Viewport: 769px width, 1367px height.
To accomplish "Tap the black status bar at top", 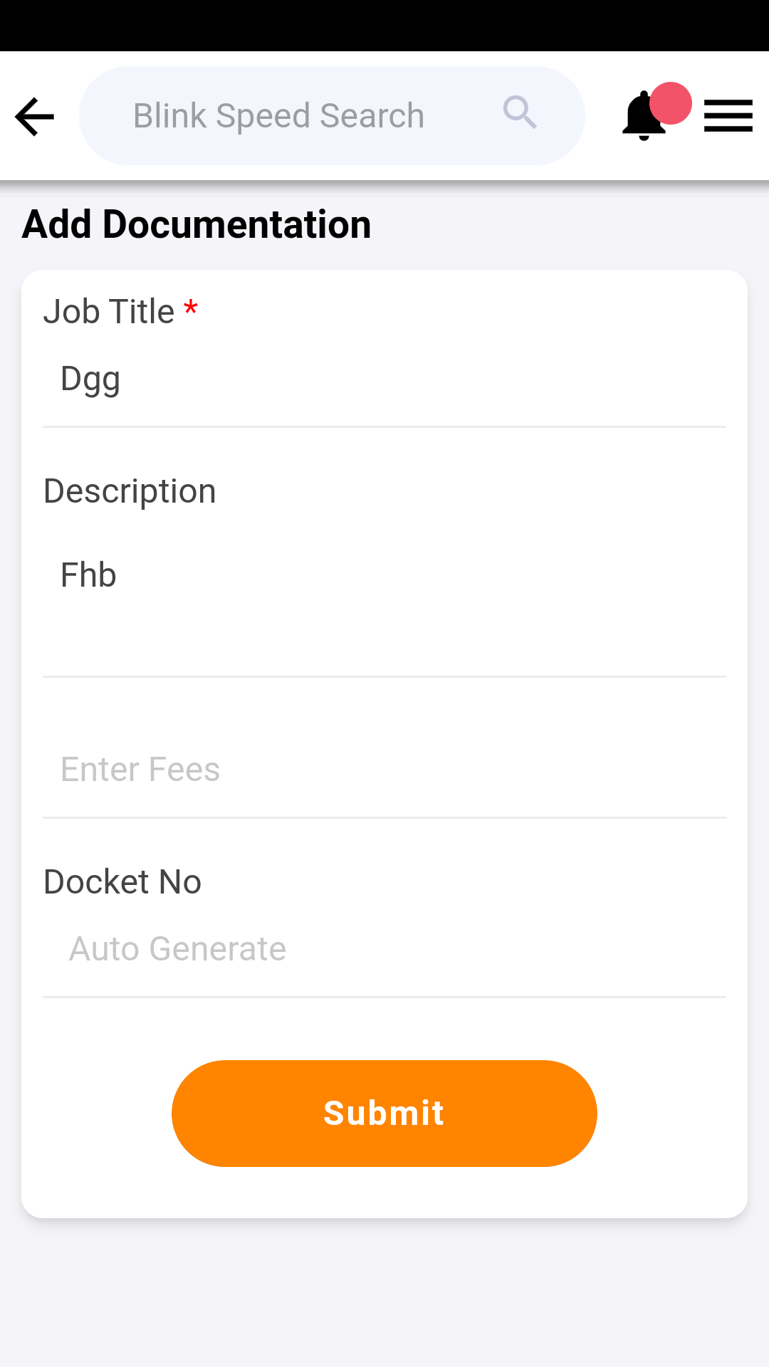I will (384, 25).
